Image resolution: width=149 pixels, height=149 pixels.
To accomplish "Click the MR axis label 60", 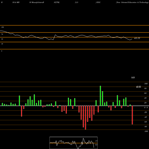I will tap(145, 93).
